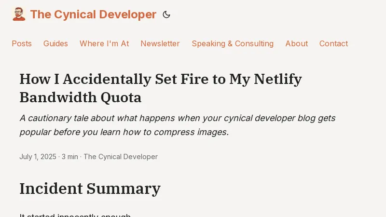The height and width of the screenshot is (217, 386).
Task: Open the Posts navigation link
Action: (x=22, y=43)
